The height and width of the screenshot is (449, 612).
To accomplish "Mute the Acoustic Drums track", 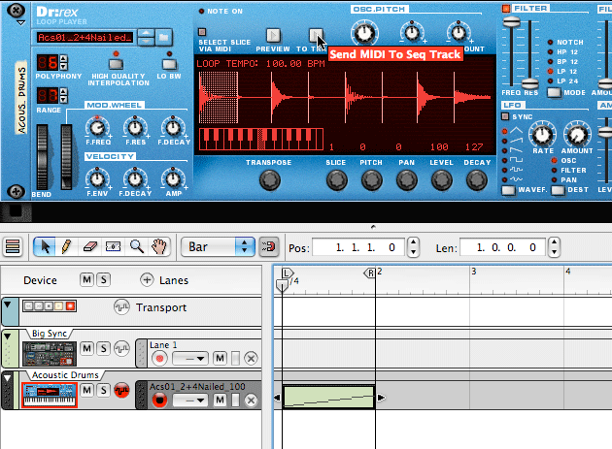I will (x=86, y=390).
